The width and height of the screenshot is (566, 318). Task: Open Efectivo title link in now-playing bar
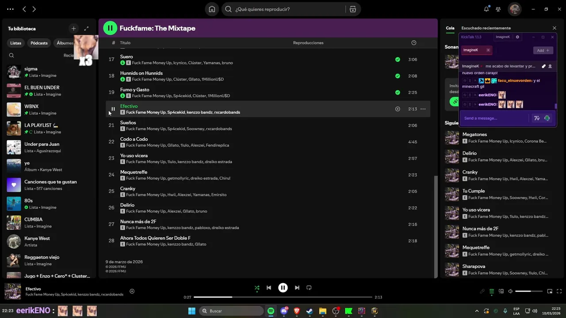point(33,289)
